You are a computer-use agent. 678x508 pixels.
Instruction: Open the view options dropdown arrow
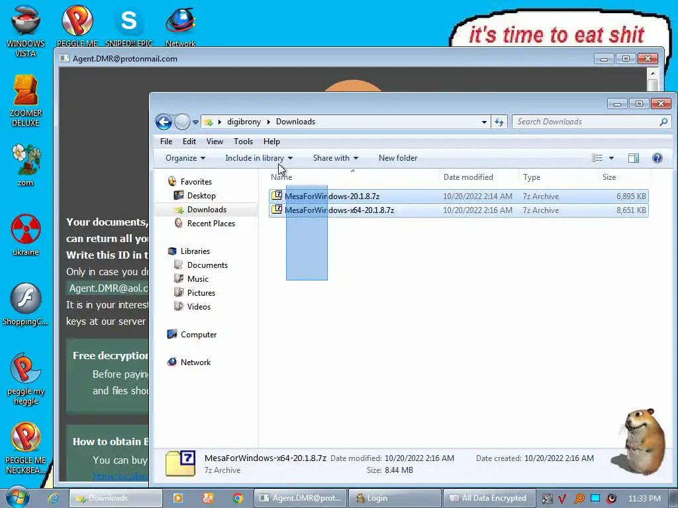point(611,158)
